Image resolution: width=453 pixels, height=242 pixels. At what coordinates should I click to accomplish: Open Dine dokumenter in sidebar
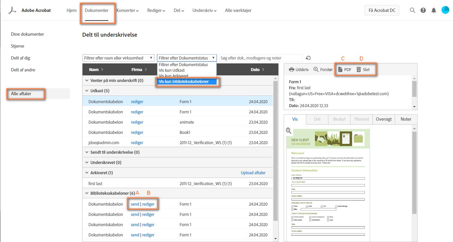click(28, 34)
